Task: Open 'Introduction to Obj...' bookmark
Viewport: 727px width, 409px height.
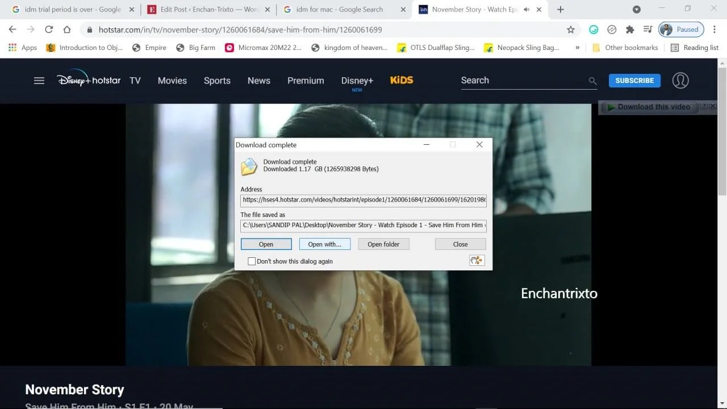Action: coord(84,48)
